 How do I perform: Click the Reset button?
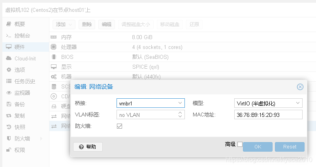(290, 146)
